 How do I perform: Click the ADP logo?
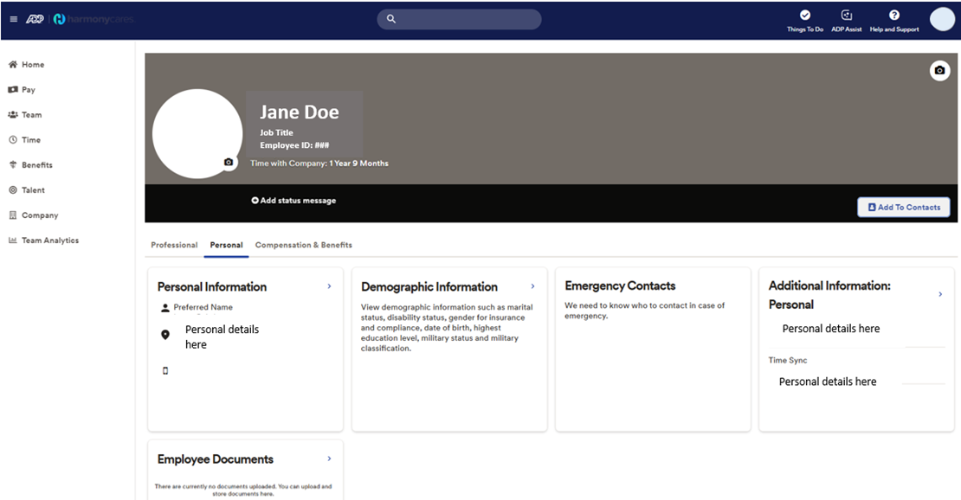click(x=35, y=19)
